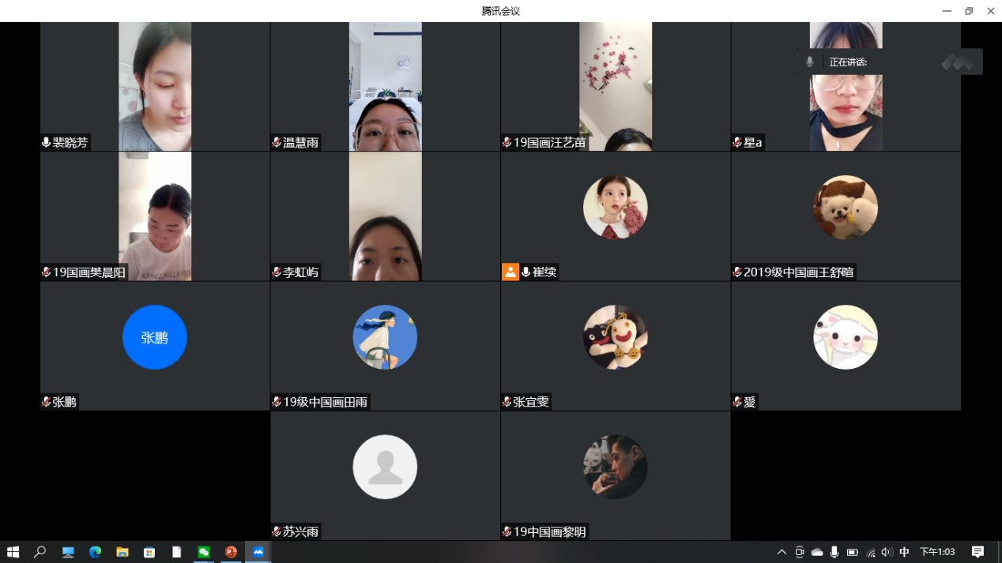Click the name label 2019级中国画王舒暄
Image resolution: width=1002 pixels, height=563 pixels.
pos(798,272)
